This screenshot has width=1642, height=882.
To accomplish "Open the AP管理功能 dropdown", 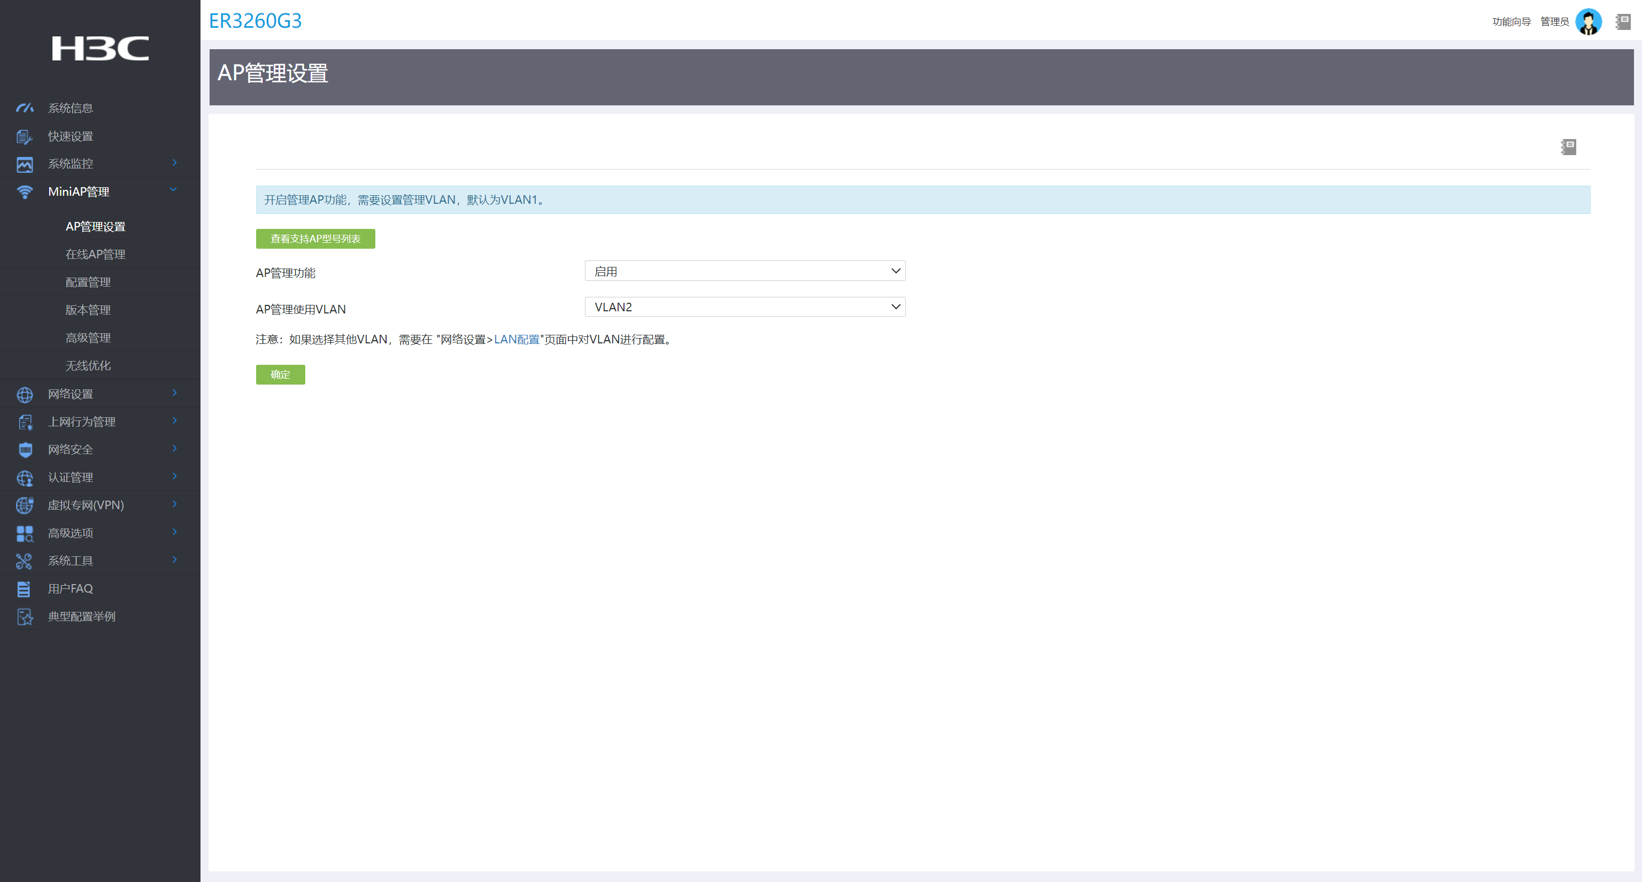I will click(744, 271).
